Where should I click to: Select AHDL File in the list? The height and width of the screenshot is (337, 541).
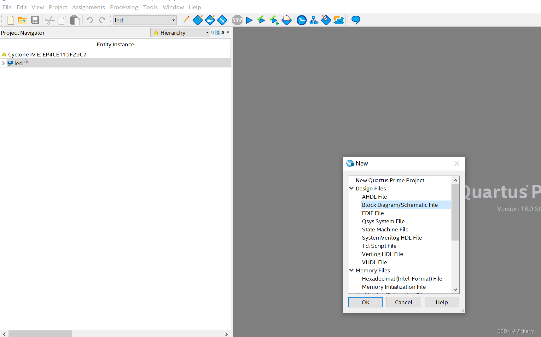coord(374,197)
